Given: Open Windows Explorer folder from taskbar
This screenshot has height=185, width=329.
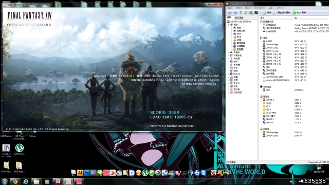Looking at the screenshot, I should (x=36, y=181).
